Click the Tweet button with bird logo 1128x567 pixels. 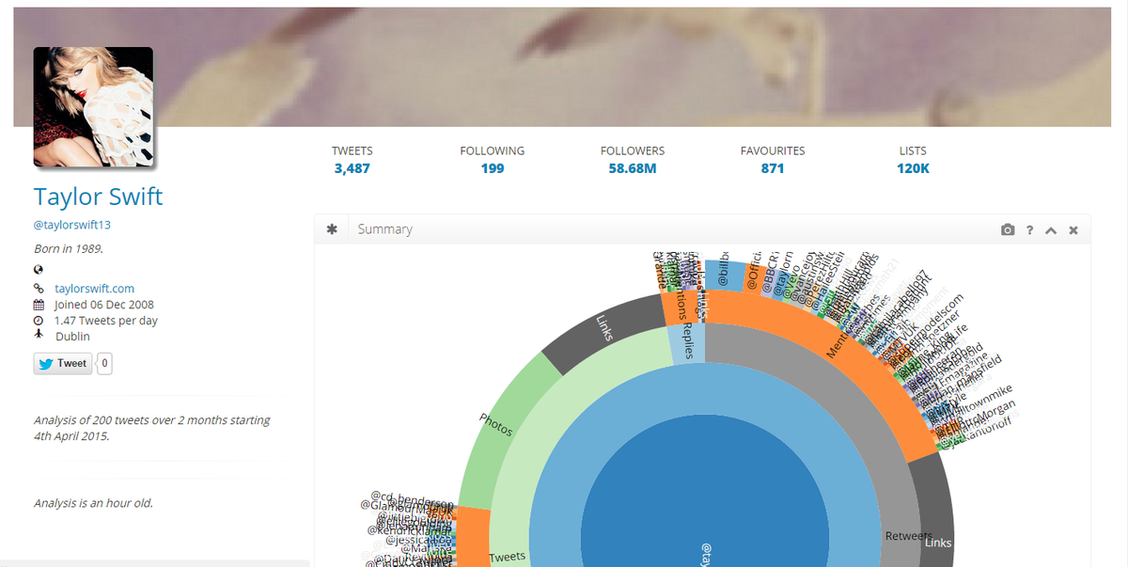pos(63,363)
